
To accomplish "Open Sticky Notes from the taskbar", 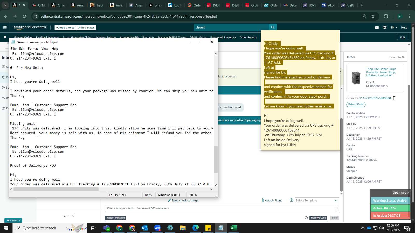I will [208, 228].
